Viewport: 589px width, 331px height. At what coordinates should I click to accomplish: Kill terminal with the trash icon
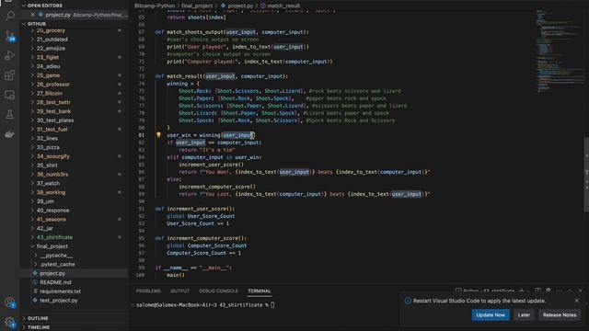pos(549,291)
